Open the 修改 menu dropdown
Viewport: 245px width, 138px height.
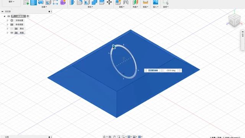click(x=90, y=7)
